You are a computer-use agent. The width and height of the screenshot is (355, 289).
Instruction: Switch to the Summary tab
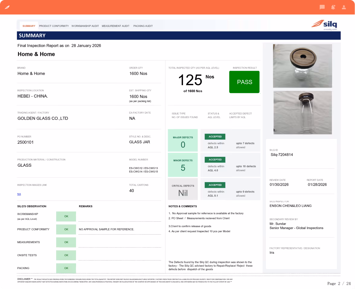click(x=29, y=26)
